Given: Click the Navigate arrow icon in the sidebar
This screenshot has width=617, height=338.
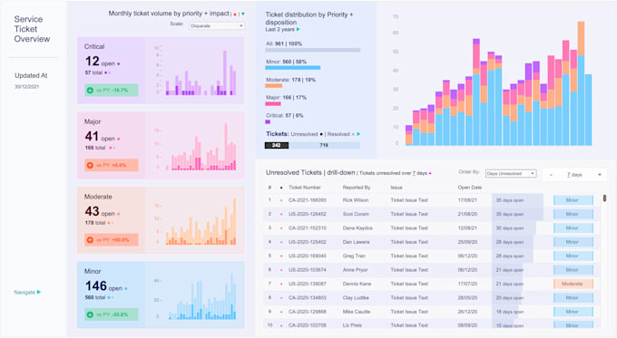Looking at the screenshot, I should click(x=38, y=292).
